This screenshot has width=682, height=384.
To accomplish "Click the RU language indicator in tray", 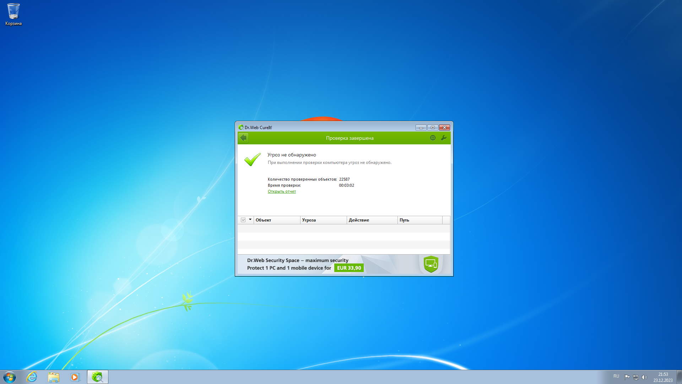I will (x=616, y=376).
